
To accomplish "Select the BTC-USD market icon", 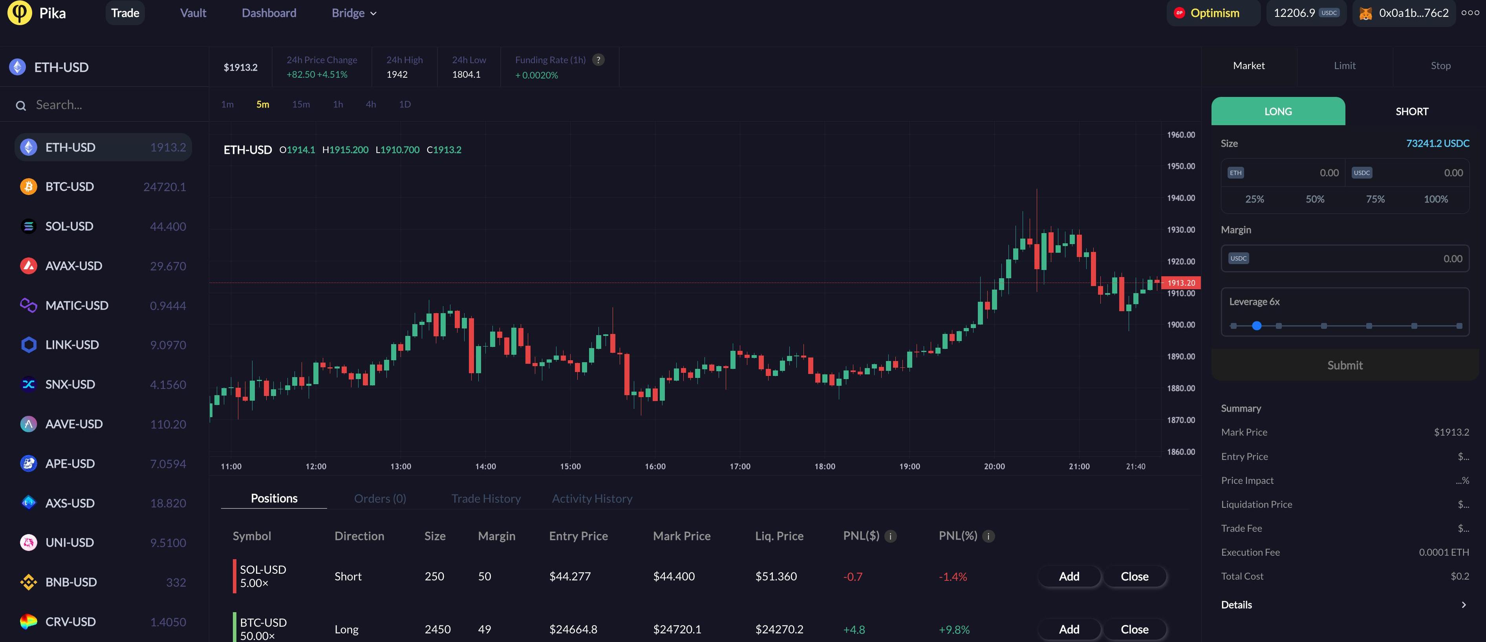I will click(28, 187).
